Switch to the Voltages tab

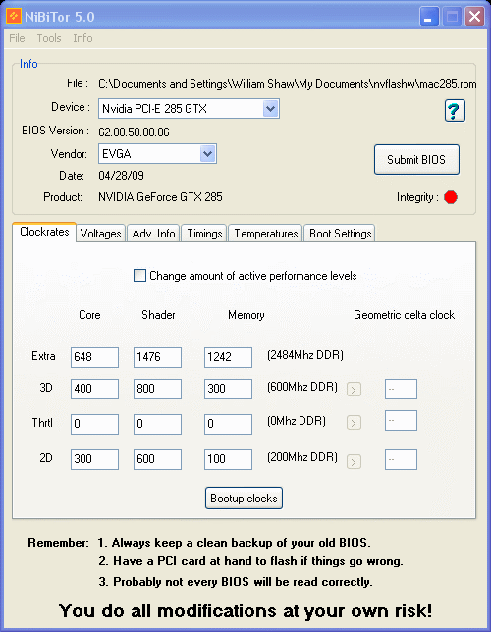(100, 234)
